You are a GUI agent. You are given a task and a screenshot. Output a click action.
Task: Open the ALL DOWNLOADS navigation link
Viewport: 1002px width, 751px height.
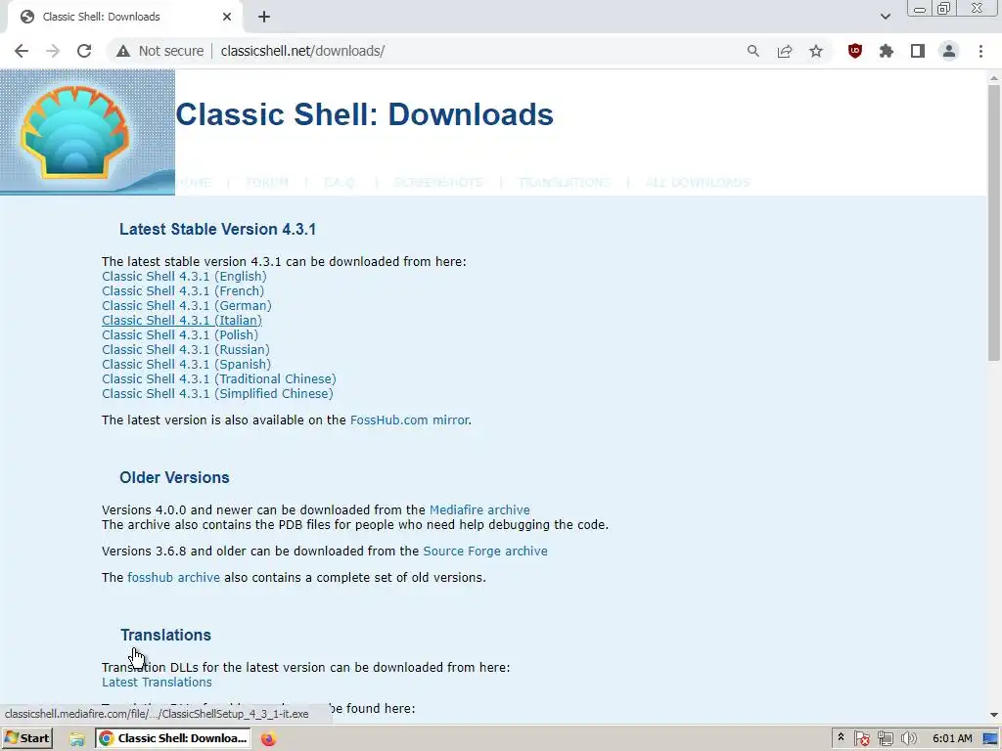point(698,183)
